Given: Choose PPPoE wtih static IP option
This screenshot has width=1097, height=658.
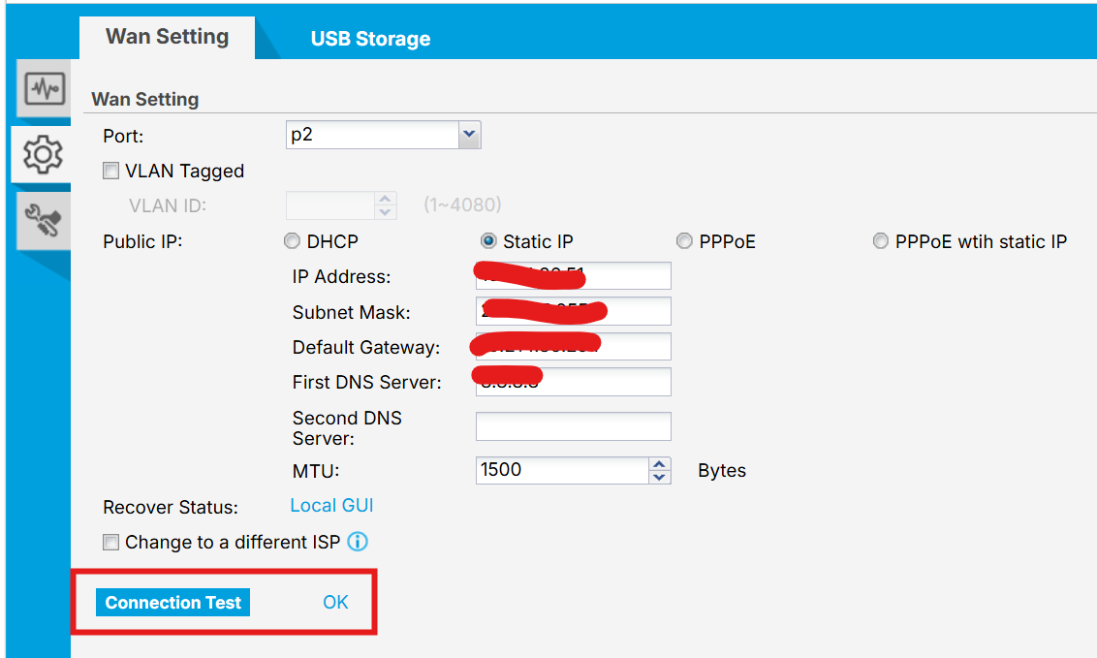Looking at the screenshot, I should tap(880, 241).
